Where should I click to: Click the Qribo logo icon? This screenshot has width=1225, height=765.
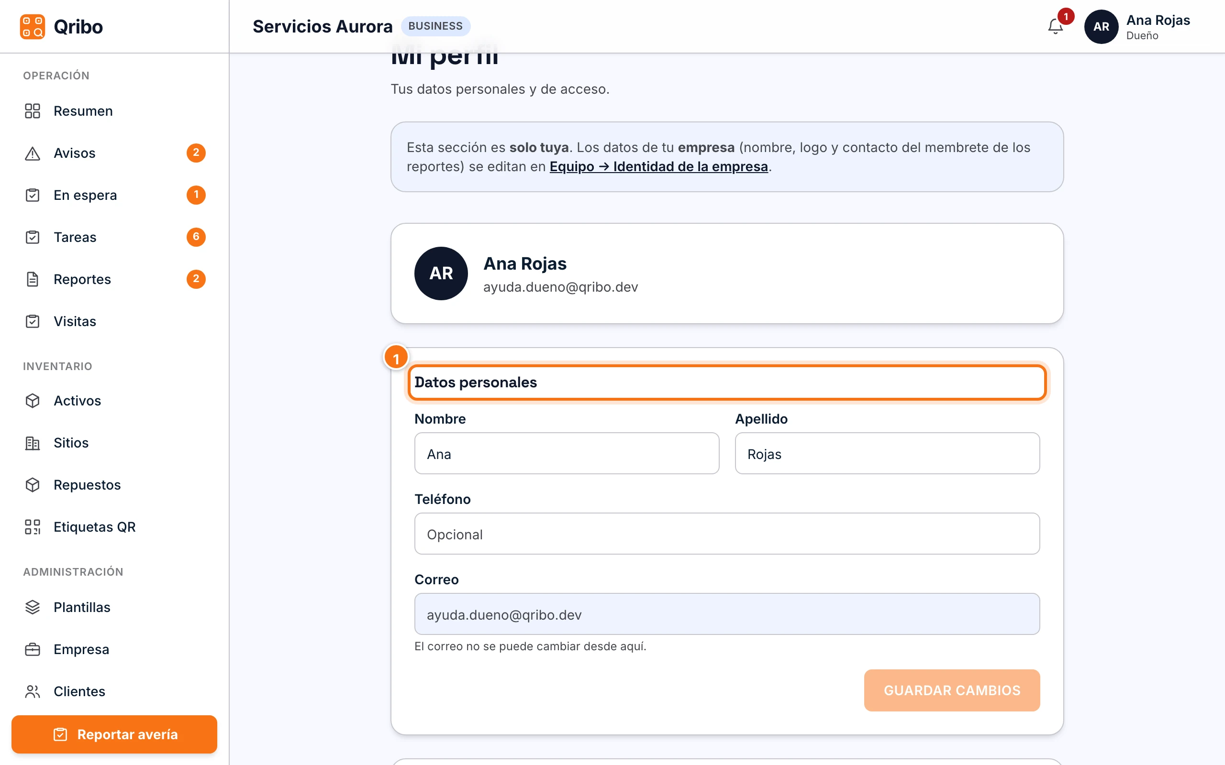tap(33, 26)
